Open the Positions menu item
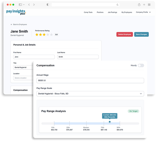The width and height of the screenshot is (156, 141). [x=100, y=12]
